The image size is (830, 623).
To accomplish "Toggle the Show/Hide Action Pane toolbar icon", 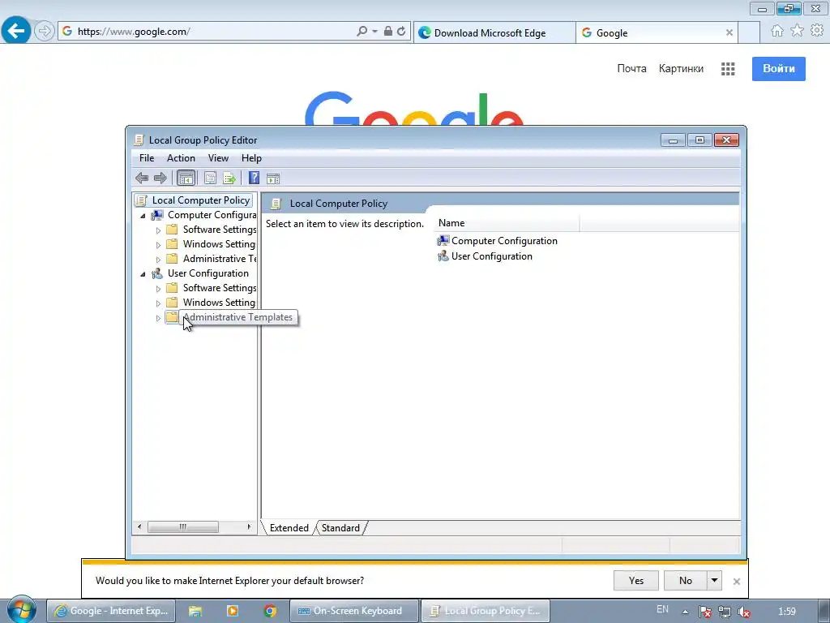I will pyautogui.click(x=273, y=178).
